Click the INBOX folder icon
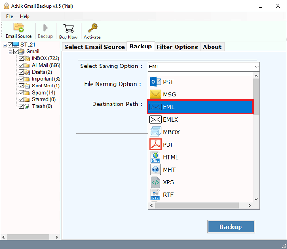 click(x=27, y=58)
